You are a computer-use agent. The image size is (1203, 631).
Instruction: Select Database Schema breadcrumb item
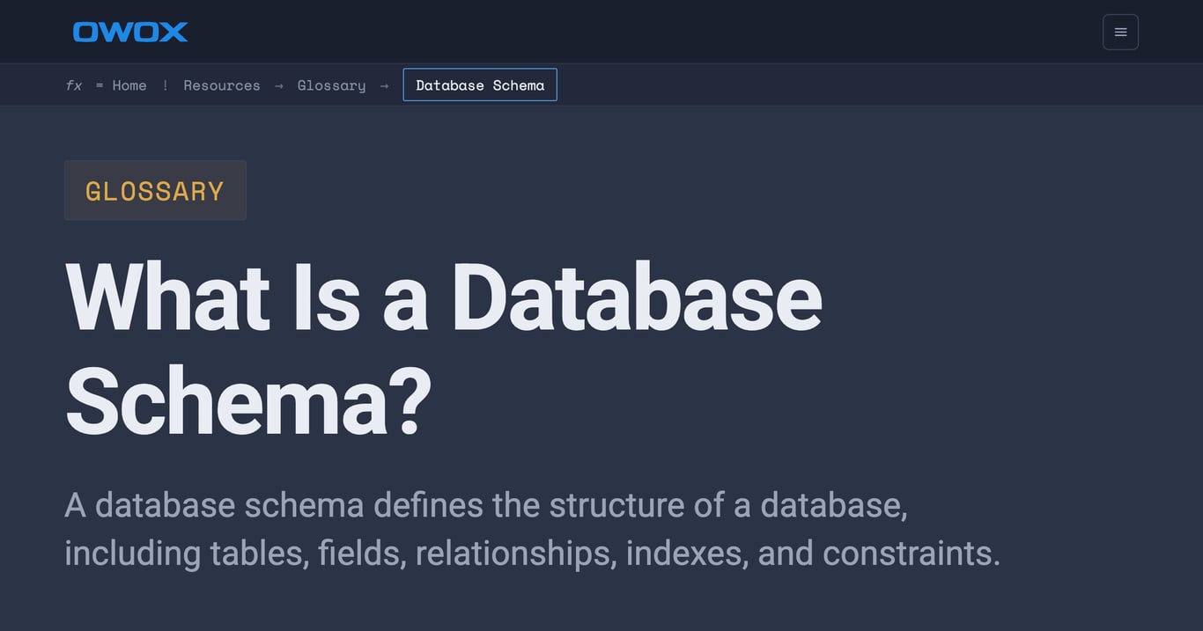pyautogui.click(x=480, y=84)
